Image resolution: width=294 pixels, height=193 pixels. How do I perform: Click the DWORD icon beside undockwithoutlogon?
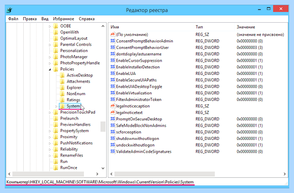tap(113, 145)
